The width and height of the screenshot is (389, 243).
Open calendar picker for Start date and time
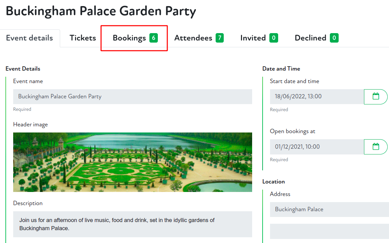pos(375,96)
